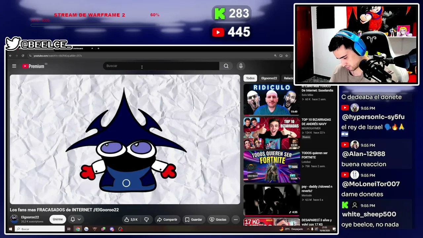Open the psy - daddy slowed thumbnail
The height and width of the screenshot is (238, 423).
tap(271, 200)
